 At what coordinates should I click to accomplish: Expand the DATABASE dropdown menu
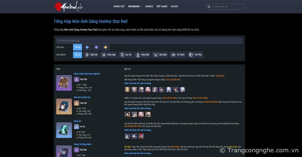pyautogui.click(x=135, y=6)
